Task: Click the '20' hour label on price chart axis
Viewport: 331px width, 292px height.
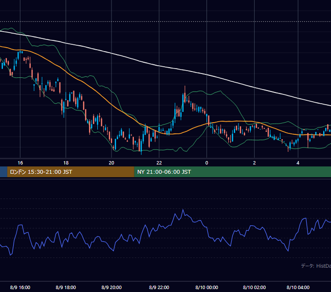Action: 111,163
